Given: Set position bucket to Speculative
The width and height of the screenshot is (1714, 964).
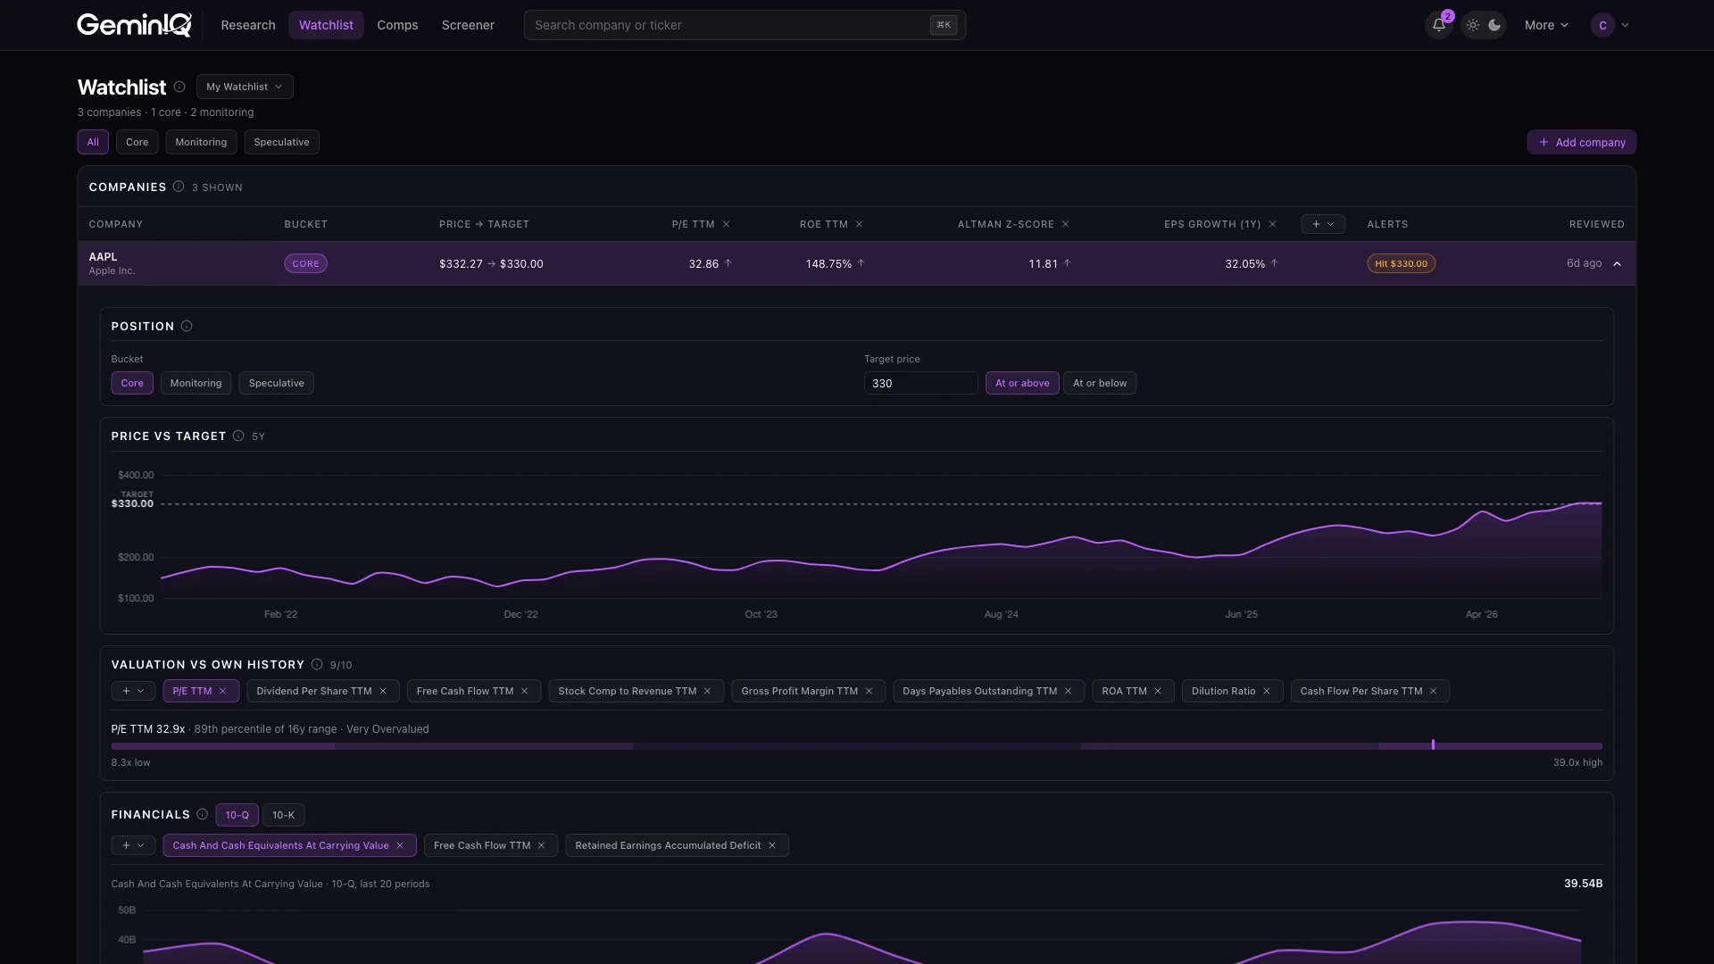Looking at the screenshot, I should [276, 383].
